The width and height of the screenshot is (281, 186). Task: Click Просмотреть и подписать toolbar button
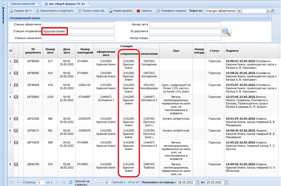(x=55, y=11)
